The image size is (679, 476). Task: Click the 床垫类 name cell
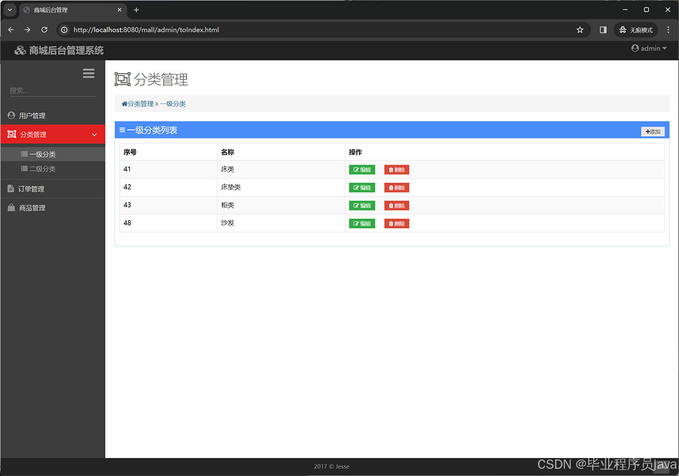[x=281, y=187]
